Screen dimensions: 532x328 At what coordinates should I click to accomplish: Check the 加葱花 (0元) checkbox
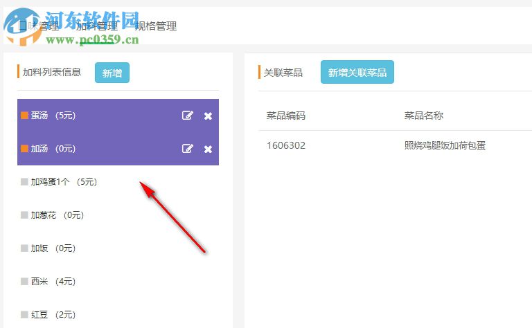click(24, 215)
